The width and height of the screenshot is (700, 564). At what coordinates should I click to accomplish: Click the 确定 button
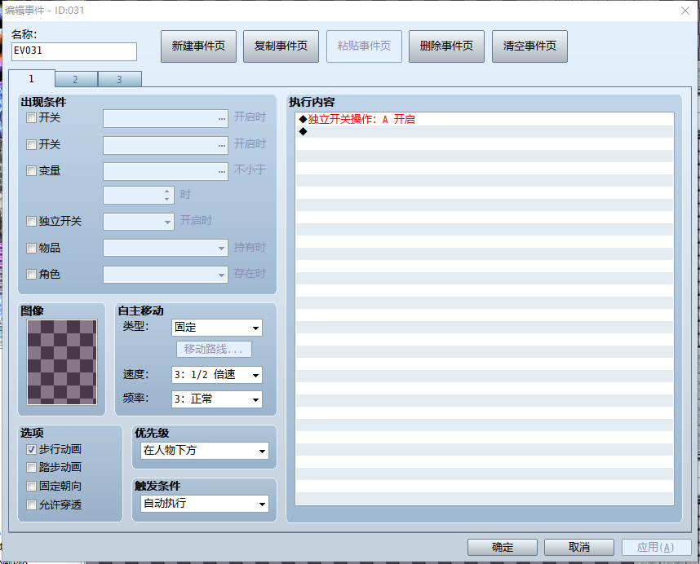click(503, 547)
